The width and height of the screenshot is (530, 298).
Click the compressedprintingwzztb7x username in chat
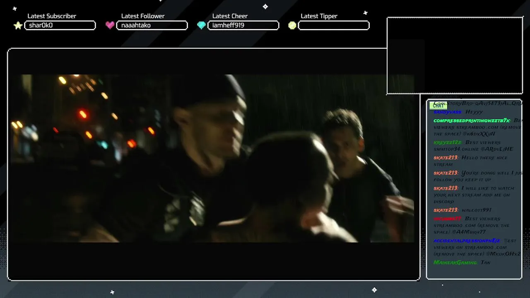tap(472, 120)
